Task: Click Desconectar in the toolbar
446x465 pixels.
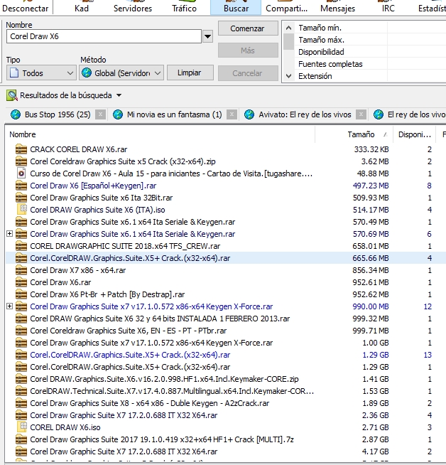Action: point(25,7)
